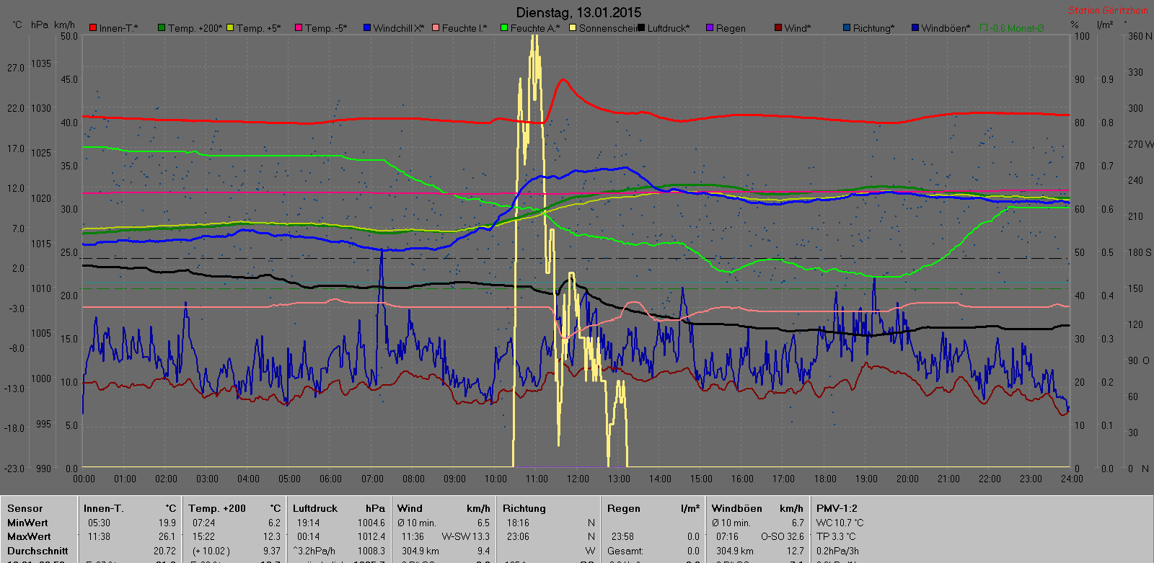Click the Luftdruck max value 1012.4
The image size is (1154, 563).
pyautogui.click(x=371, y=536)
